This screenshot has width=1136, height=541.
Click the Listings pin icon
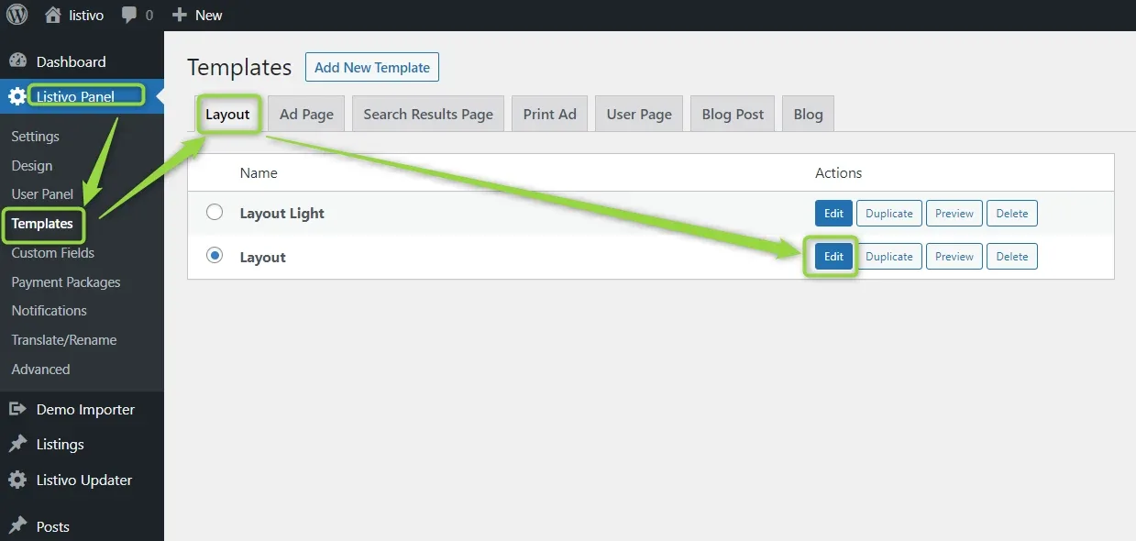pos(17,444)
